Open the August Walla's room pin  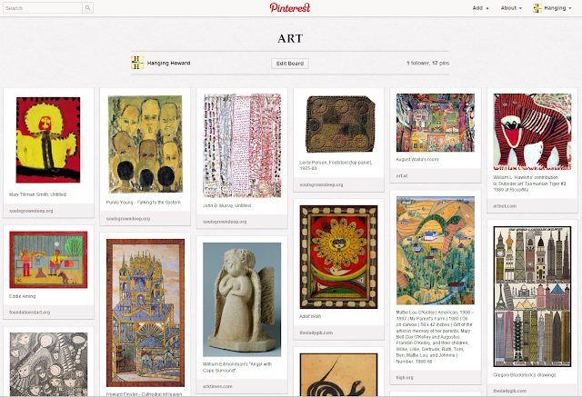[436, 123]
